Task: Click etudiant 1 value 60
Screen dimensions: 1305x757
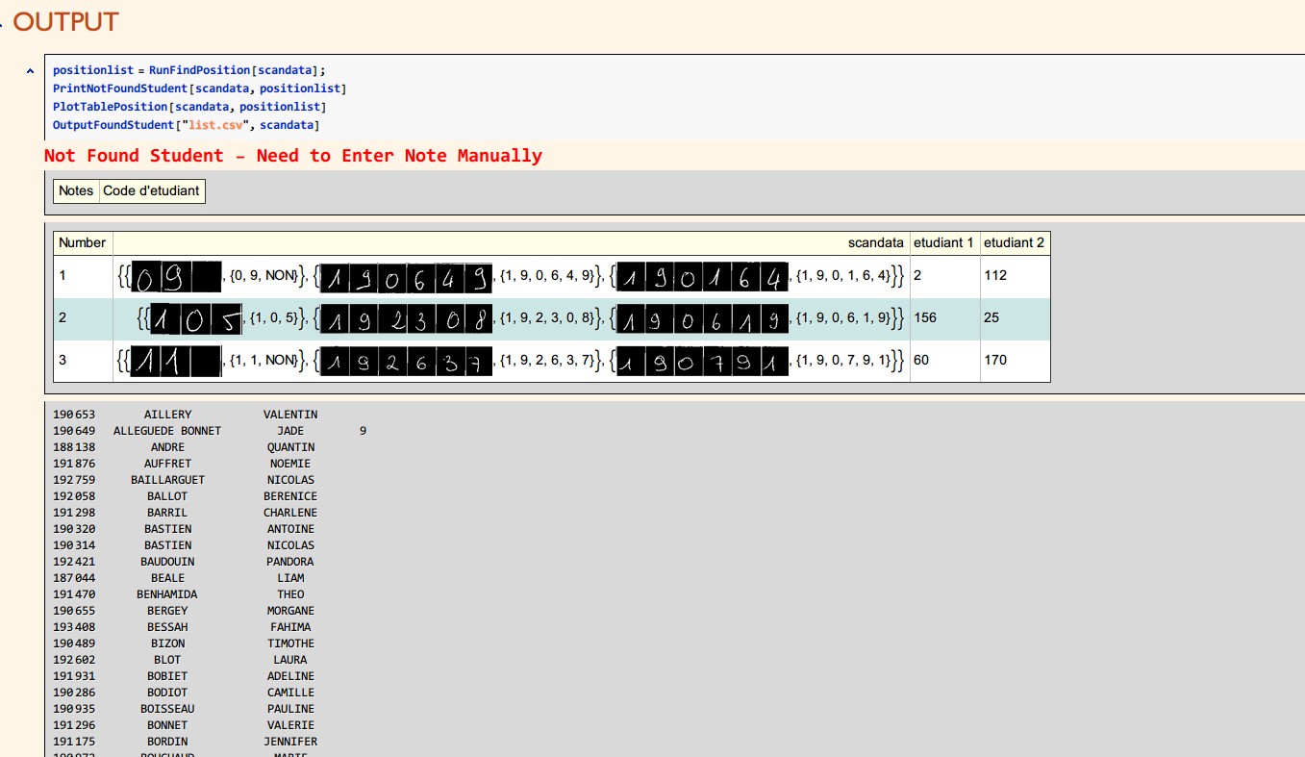Action: point(921,360)
